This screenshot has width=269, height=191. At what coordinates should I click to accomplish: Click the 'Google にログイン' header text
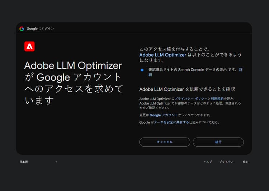click(40, 29)
